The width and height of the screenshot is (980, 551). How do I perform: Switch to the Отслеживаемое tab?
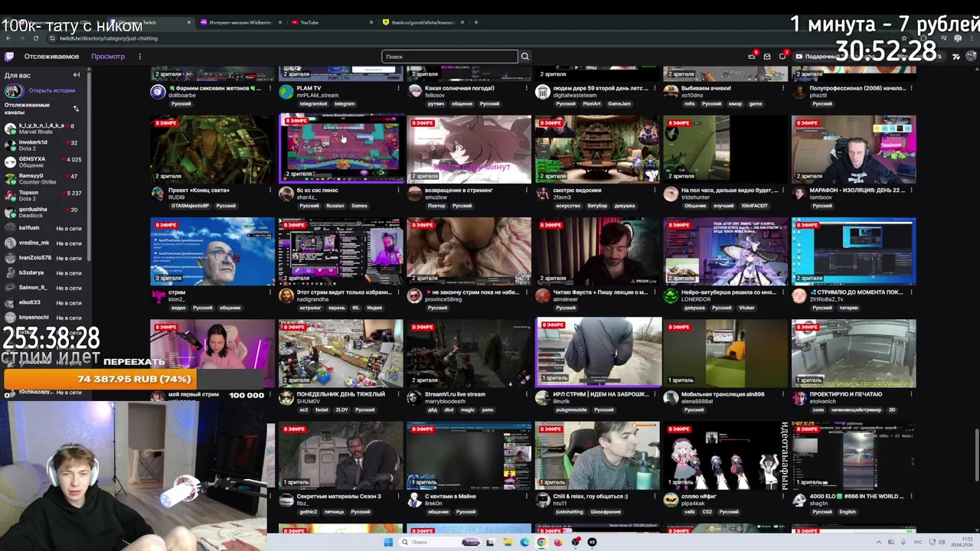tap(51, 57)
